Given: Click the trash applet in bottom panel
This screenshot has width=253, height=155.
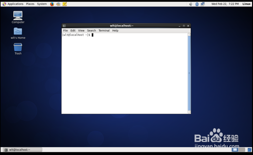Looking at the screenshot, I should click(x=249, y=150).
